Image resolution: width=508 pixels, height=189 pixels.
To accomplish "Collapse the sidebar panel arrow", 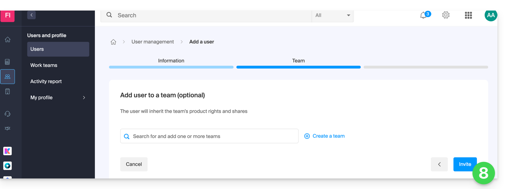I will tap(31, 15).
